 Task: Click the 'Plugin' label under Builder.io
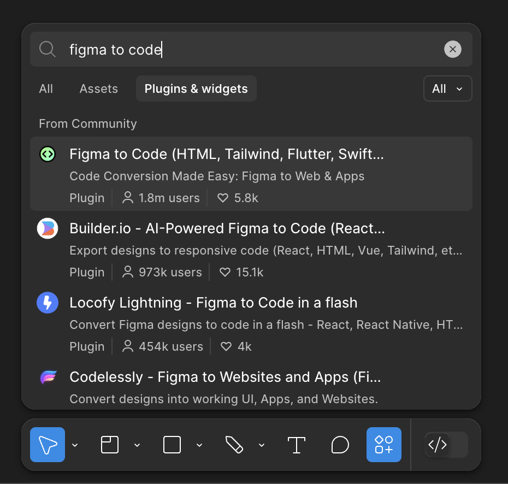coord(87,273)
